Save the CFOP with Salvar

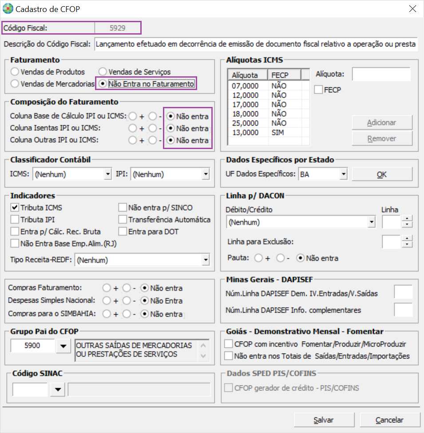pos(324,420)
